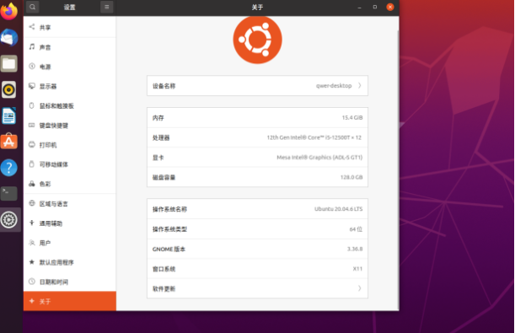Open the 打印机 sidebar entry
The image size is (515, 333).
(70, 145)
